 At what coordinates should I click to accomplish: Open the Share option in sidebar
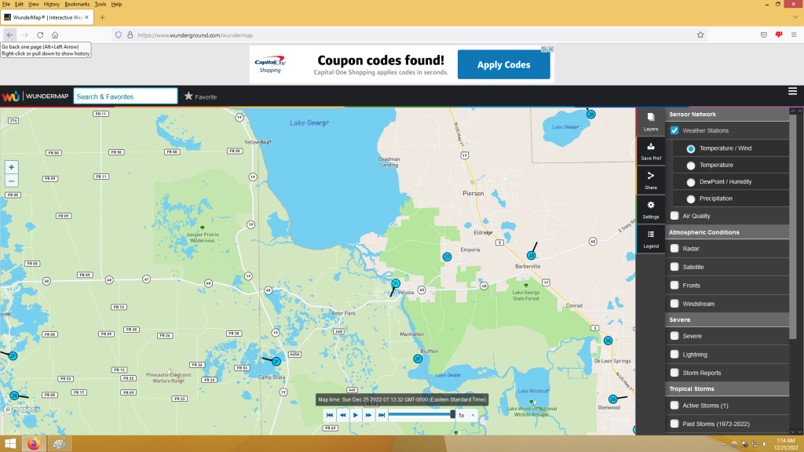(651, 180)
